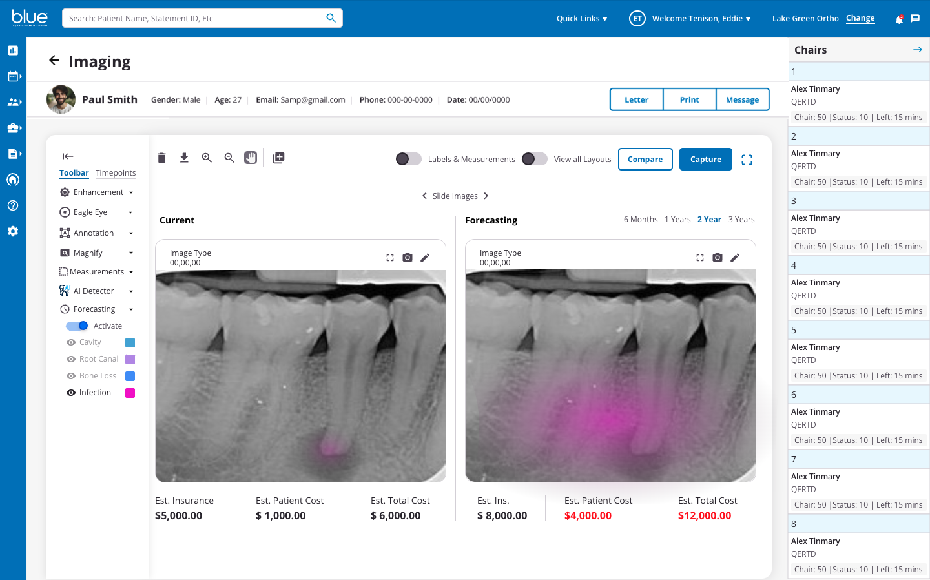Select the pan hand tool

click(x=251, y=158)
